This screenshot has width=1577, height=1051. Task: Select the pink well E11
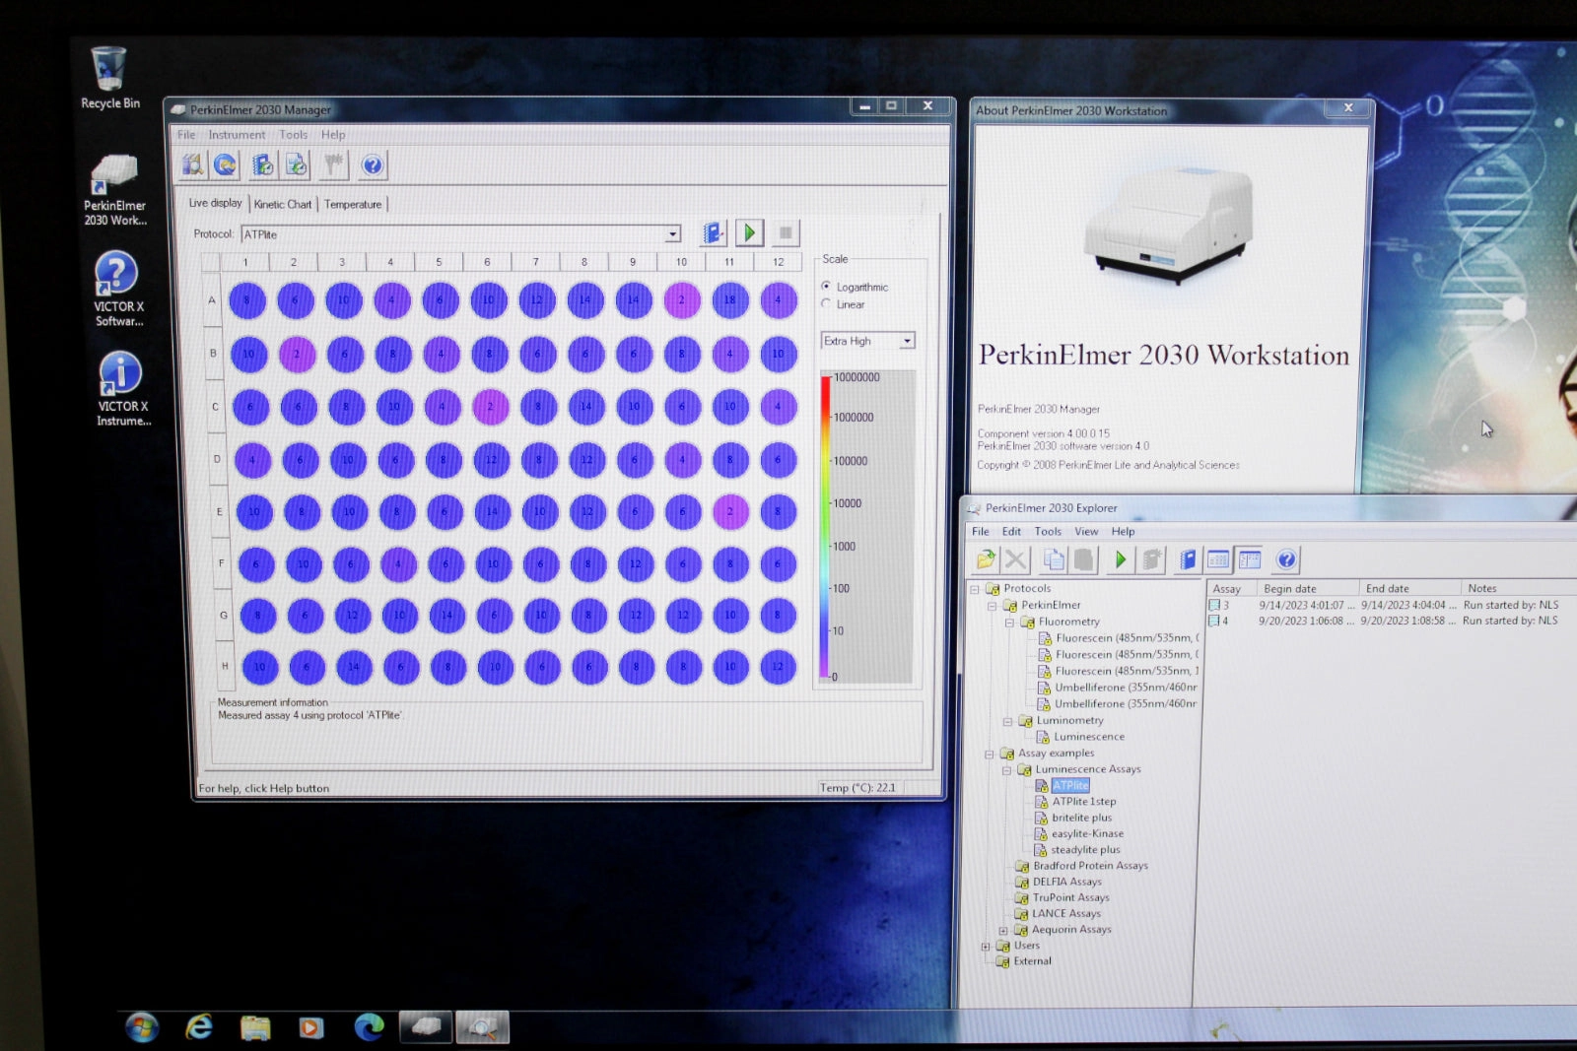[x=730, y=512]
